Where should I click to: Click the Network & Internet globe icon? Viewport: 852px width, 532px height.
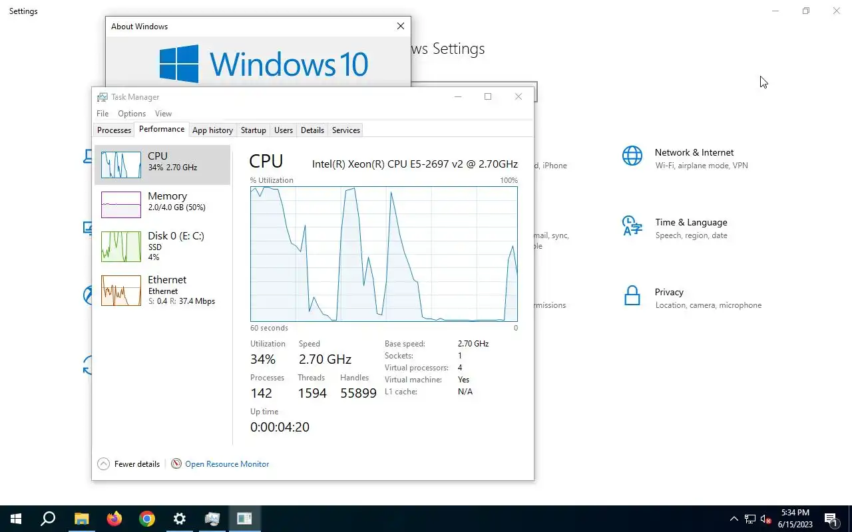632,156
